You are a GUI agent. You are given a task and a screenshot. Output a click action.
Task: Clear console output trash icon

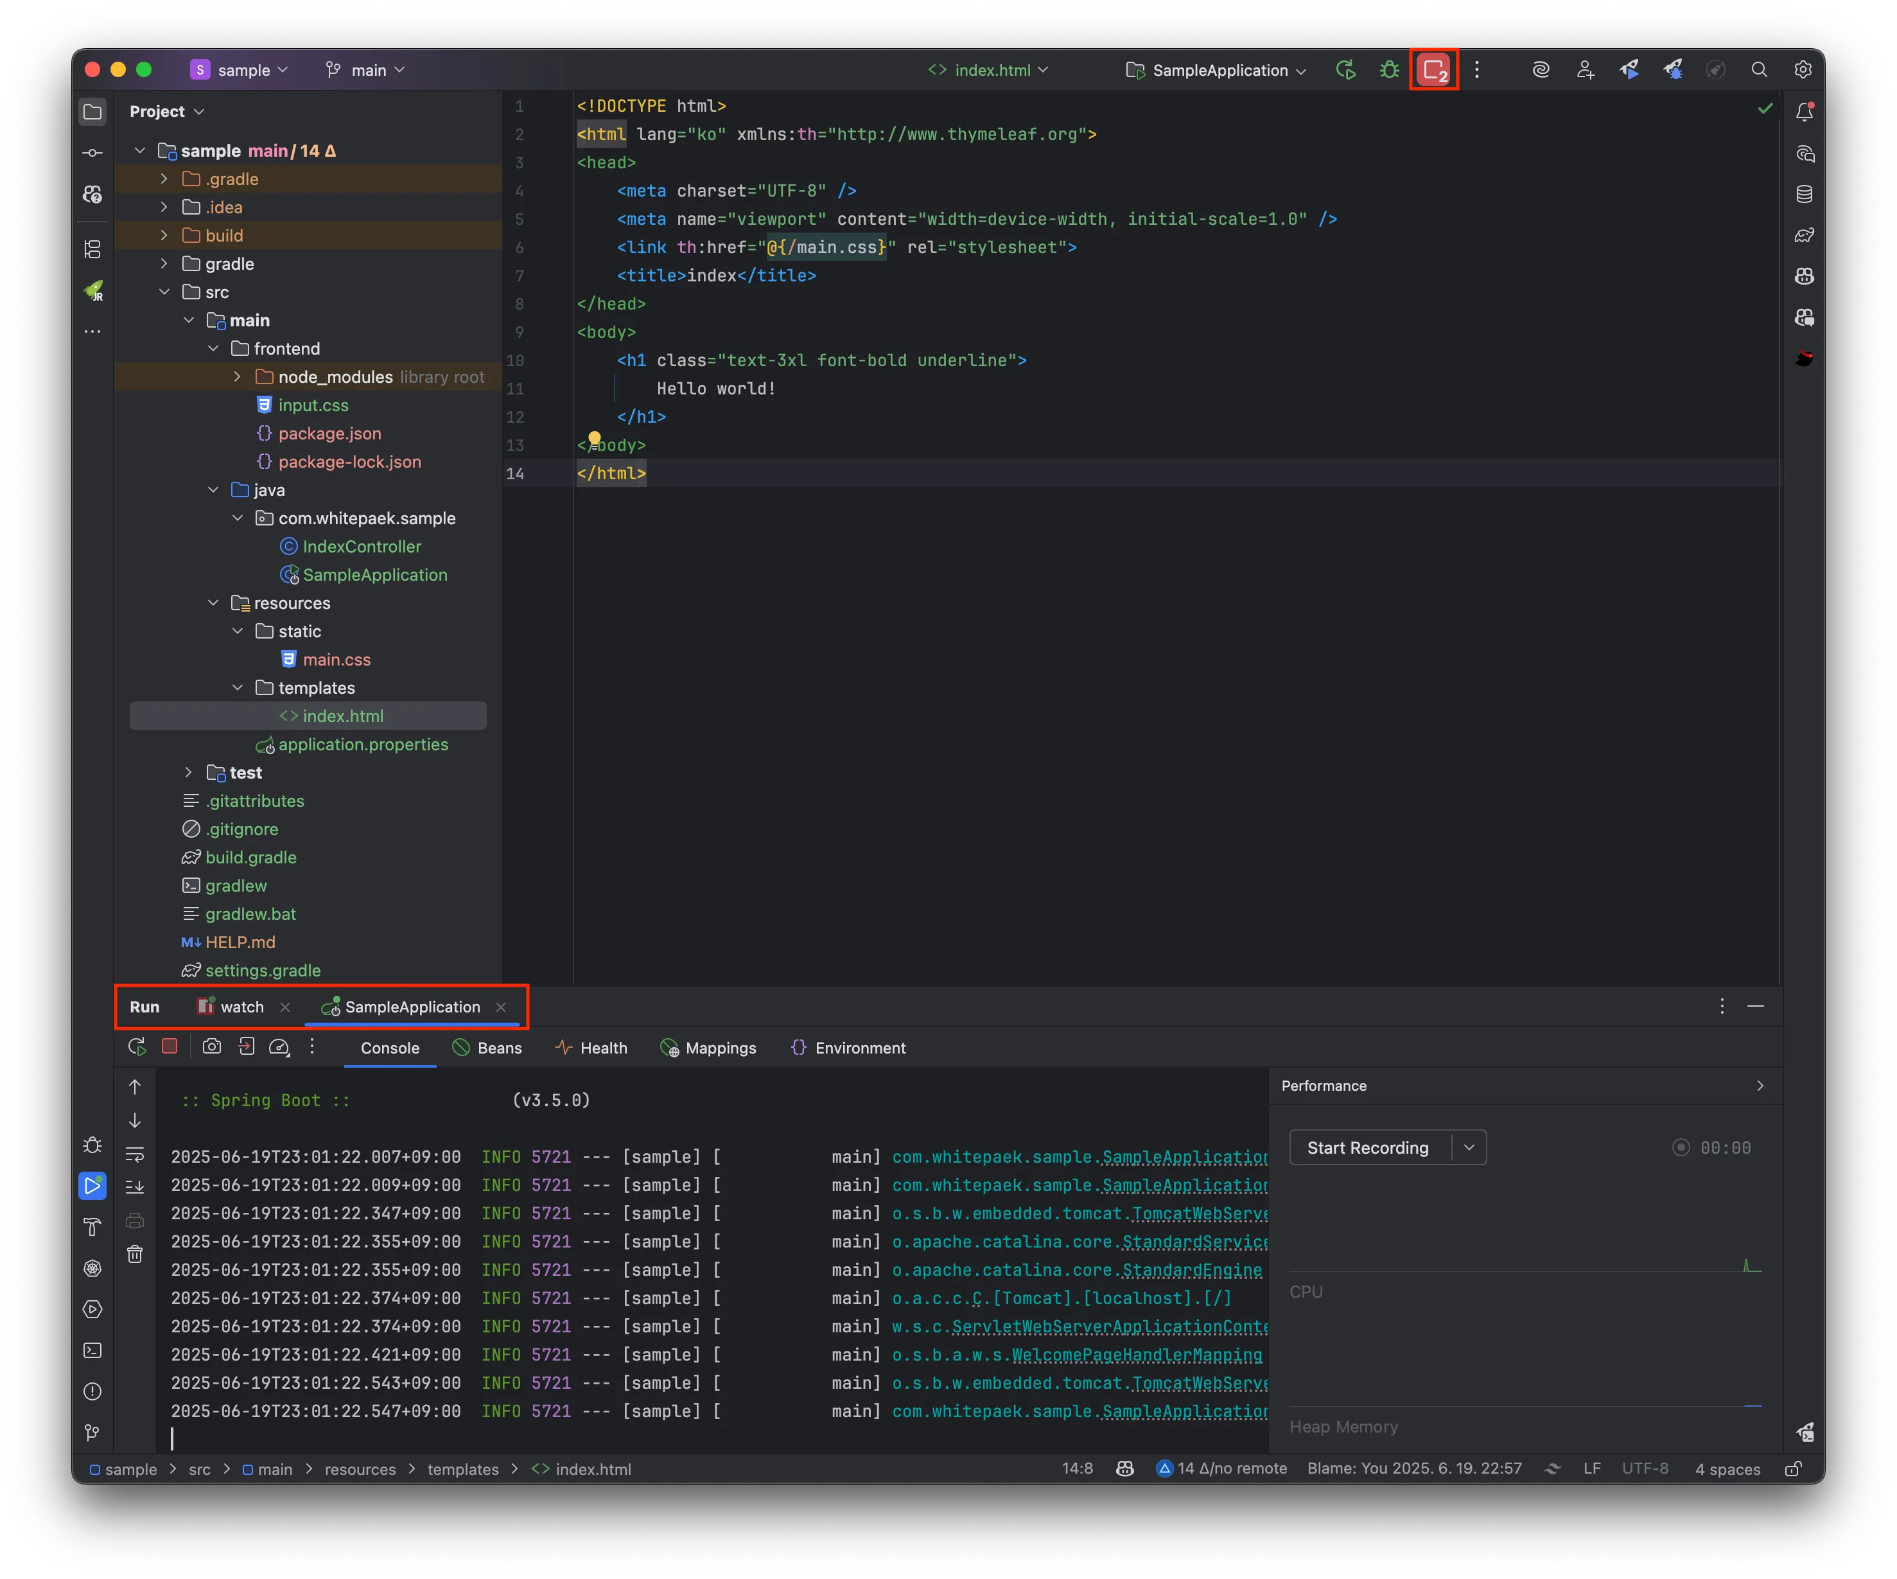[x=135, y=1253]
